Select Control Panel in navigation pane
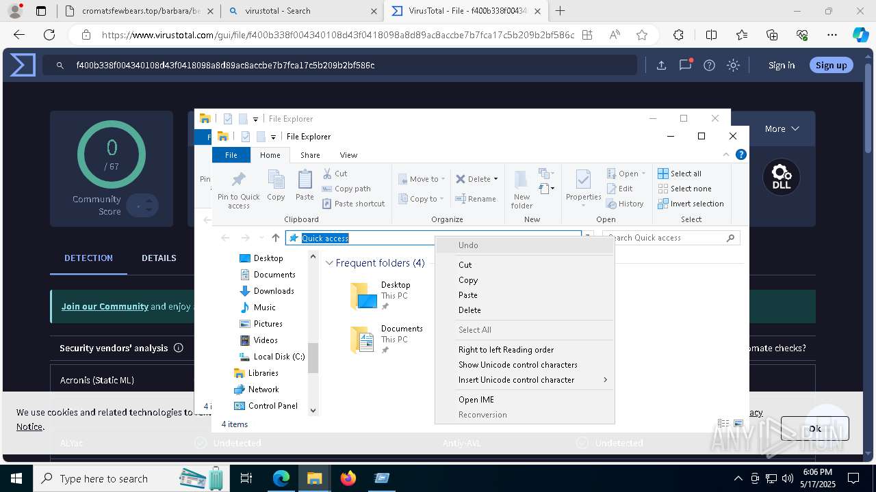This screenshot has height=492, width=876. tap(266, 405)
